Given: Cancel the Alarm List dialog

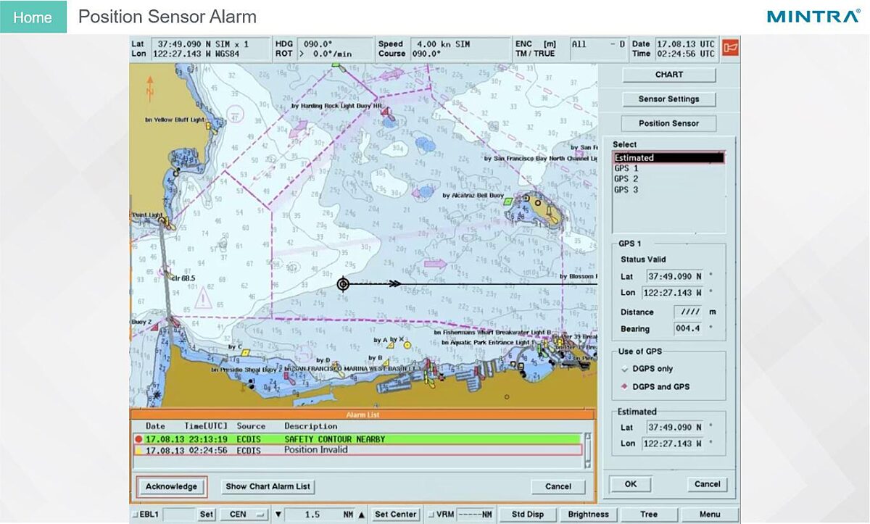Looking at the screenshot, I should (558, 486).
